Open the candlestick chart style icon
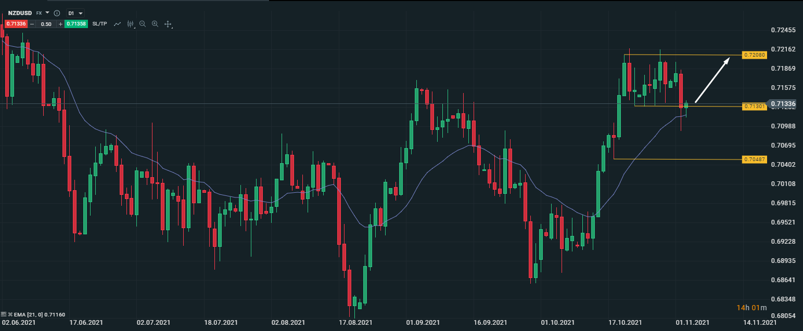 [130, 24]
